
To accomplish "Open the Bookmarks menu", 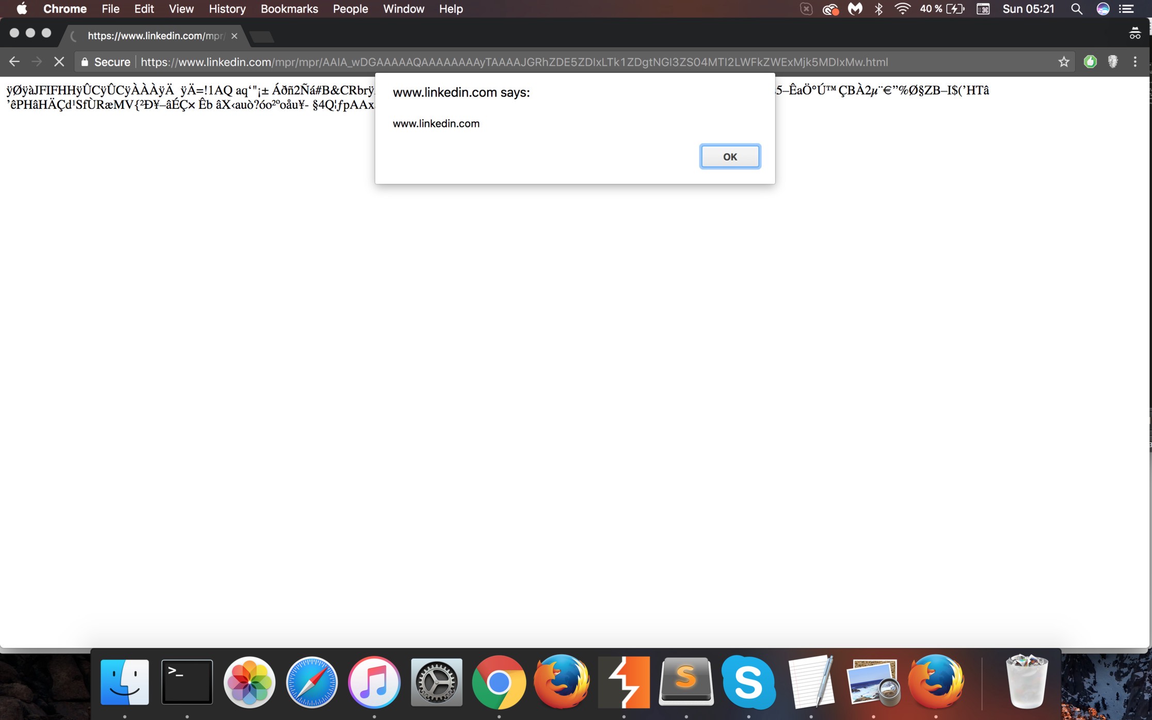I will click(x=289, y=9).
